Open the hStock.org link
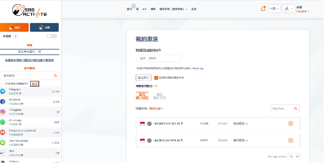Screen dimensions: 324x163 pos(197,68)
